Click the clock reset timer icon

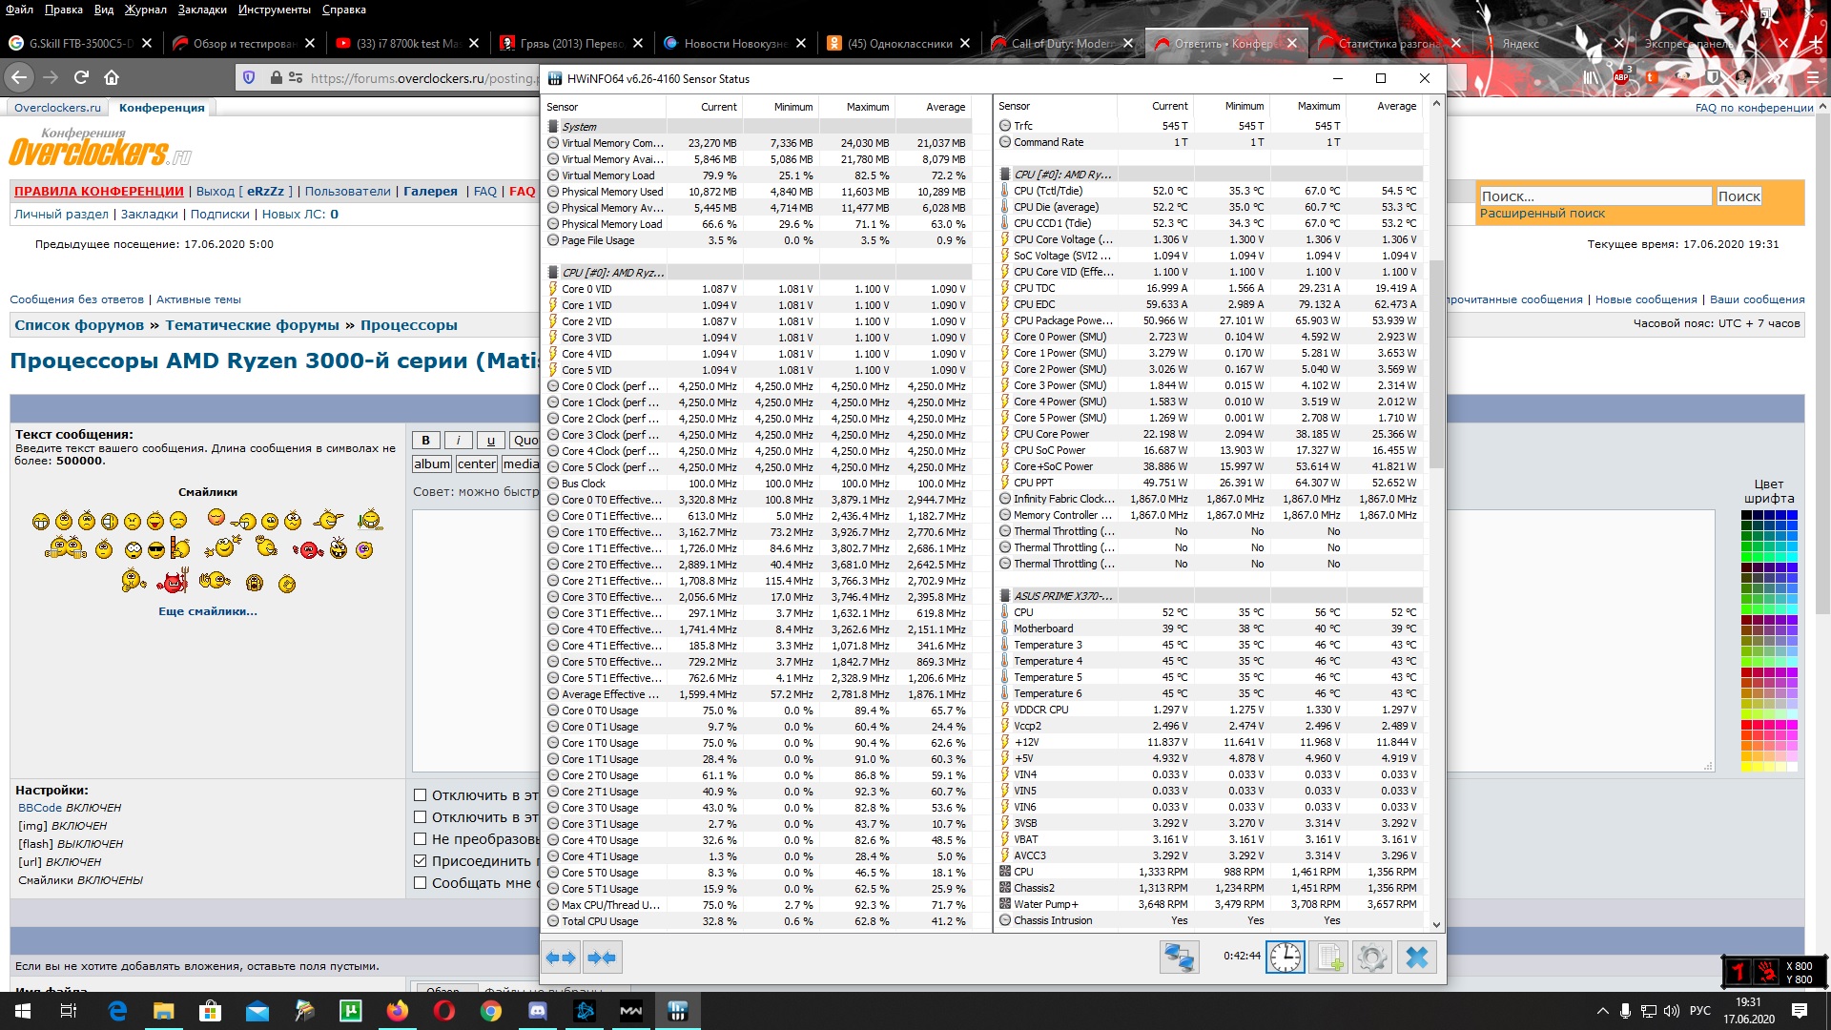1285,957
